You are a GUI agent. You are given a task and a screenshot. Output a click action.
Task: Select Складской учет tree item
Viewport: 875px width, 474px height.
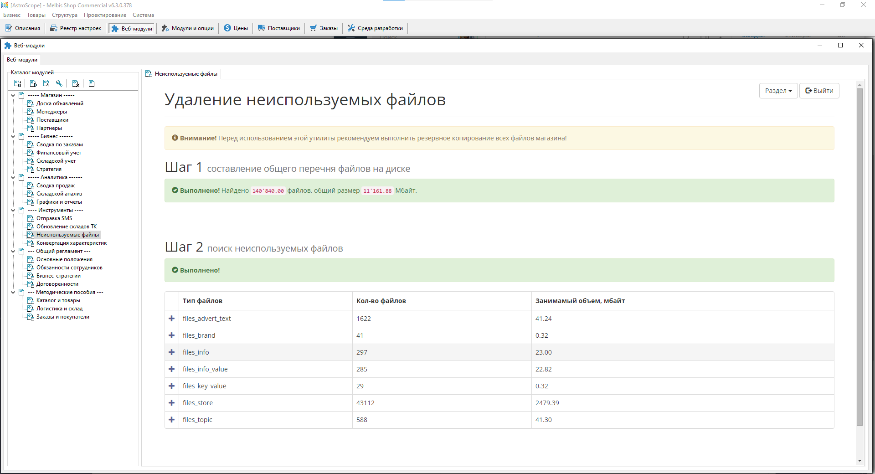(x=56, y=161)
